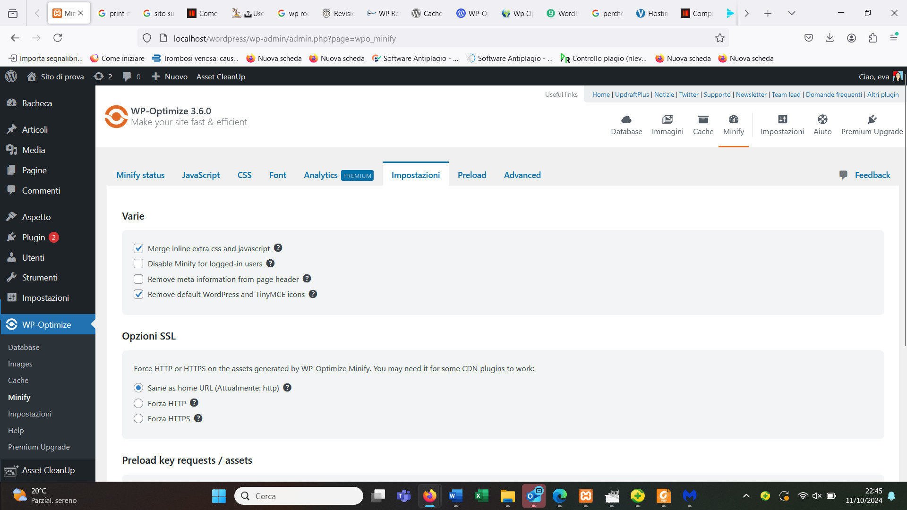Screen dimensions: 907x510
Task: Navigate to Minify section in sidebar
Action: click(19, 397)
